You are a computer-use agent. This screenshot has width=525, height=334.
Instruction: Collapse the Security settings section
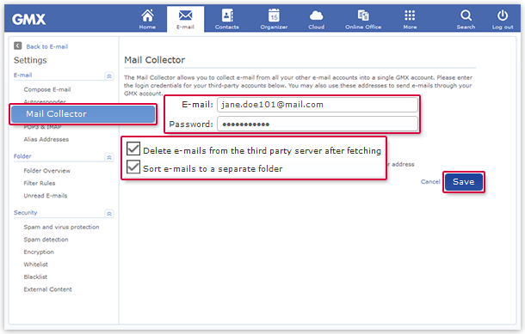[x=109, y=214]
